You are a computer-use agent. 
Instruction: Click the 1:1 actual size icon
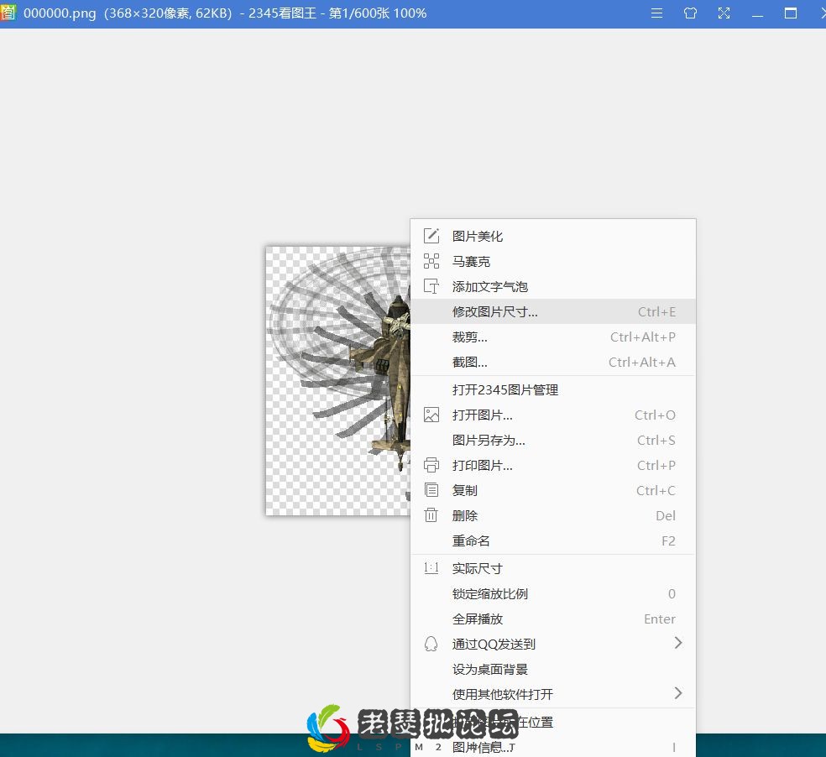click(431, 568)
